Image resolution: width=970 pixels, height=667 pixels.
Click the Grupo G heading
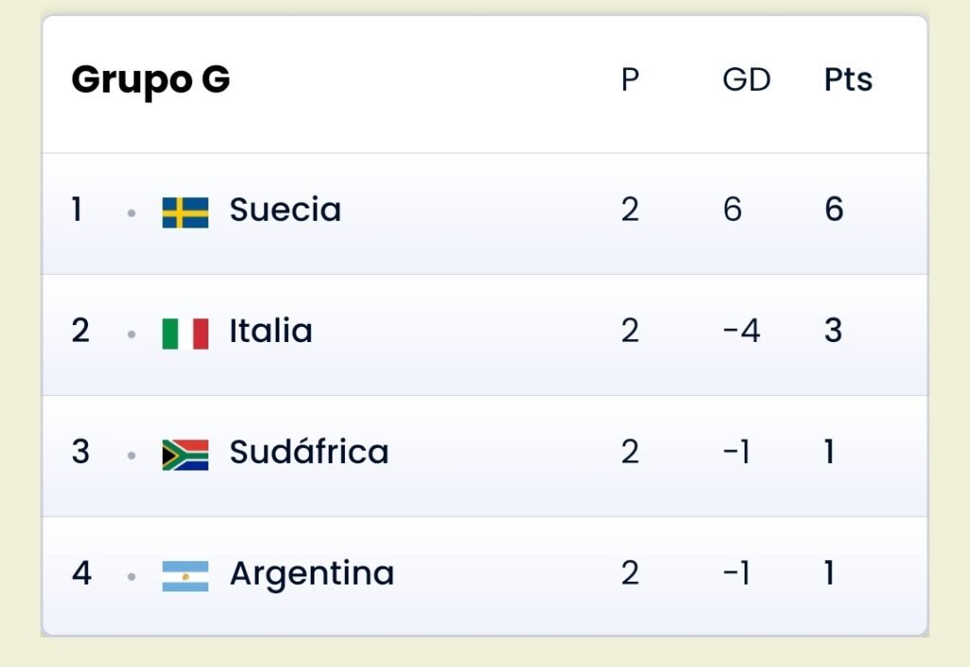[151, 81]
